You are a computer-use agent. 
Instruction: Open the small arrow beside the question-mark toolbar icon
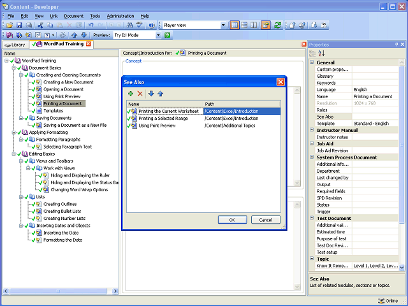(53, 35)
